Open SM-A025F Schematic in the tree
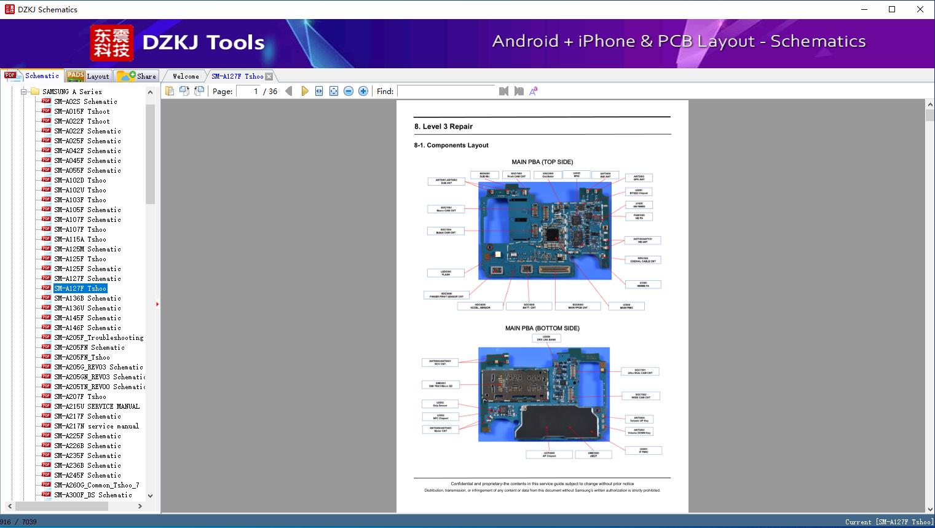Viewport: 935px width, 528px height. pos(87,141)
